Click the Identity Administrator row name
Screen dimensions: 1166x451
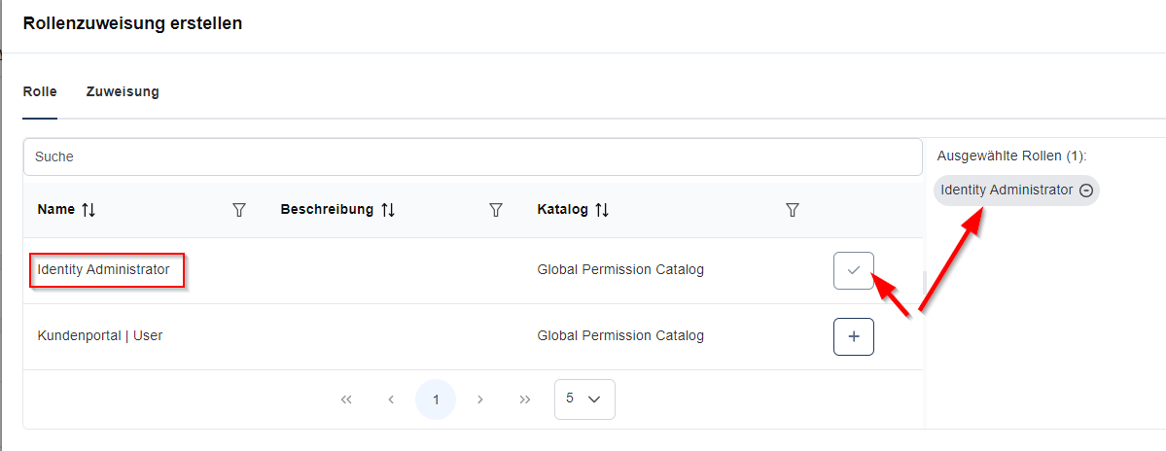pyautogui.click(x=103, y=269)
